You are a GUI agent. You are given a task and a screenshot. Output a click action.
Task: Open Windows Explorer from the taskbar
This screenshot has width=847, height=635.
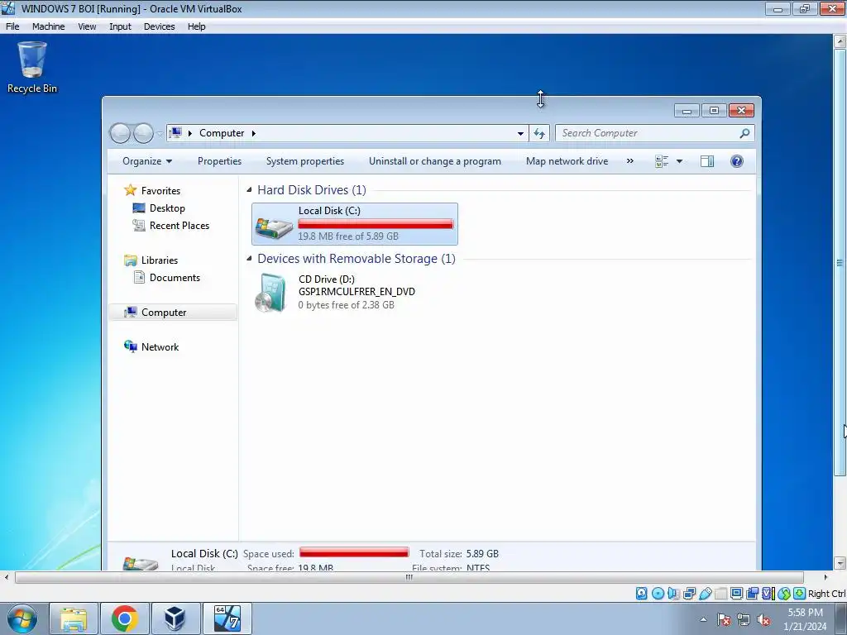74,618
